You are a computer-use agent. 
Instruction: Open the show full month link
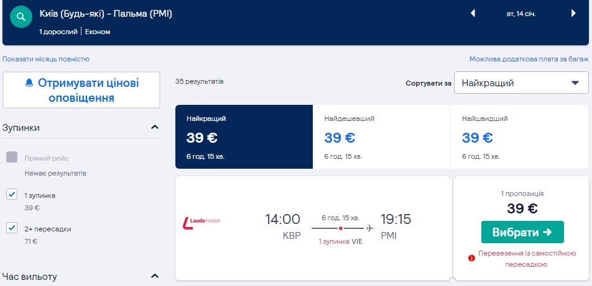[x=46, y=59]
